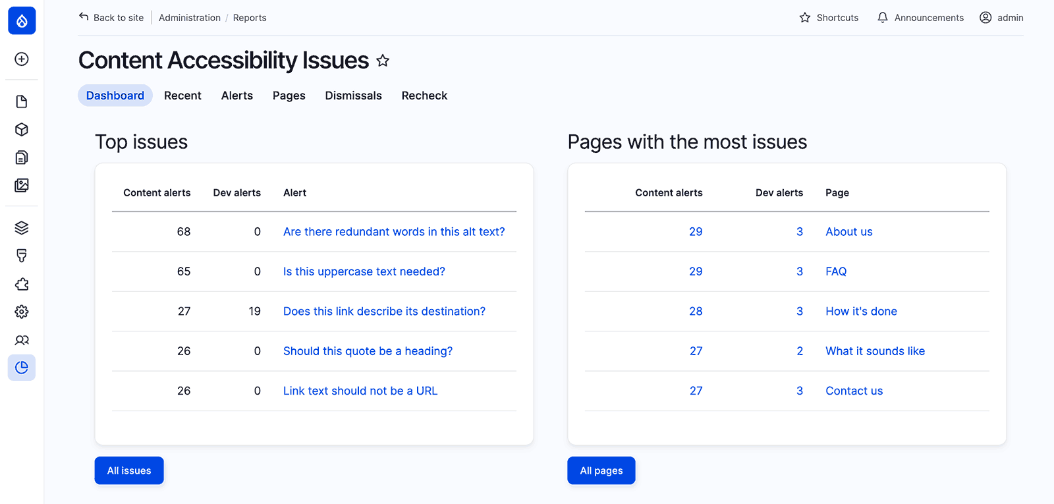
Task: Open 'Are there redundant words in this alt text?'
Action: 394,232
